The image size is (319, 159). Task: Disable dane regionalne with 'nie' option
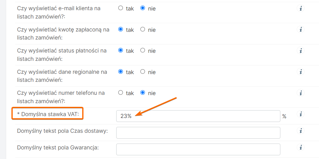142,72
